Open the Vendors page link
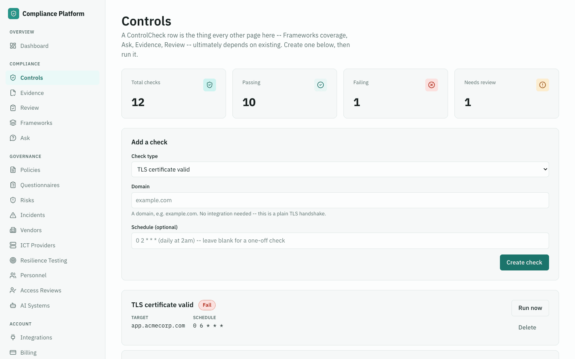Screen dimensions: 575x359 pyautogui.click(x=52, y=230)
